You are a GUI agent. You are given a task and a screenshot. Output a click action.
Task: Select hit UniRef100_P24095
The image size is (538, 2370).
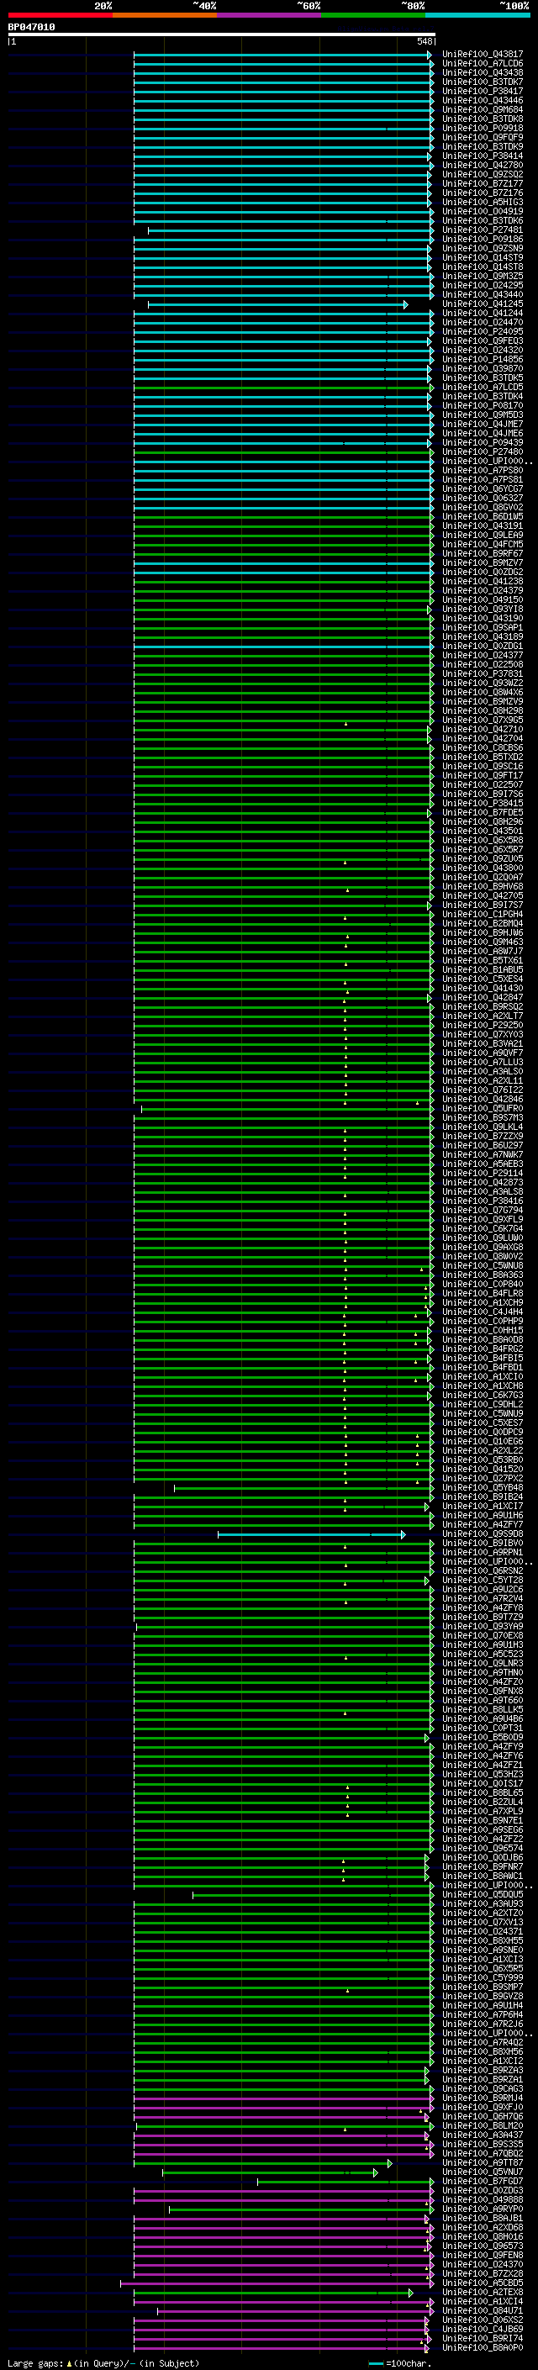tap(482, 332)
